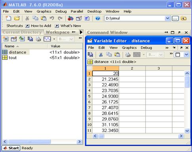Viewport: 192px width, 152px height.
Task: Click the Cut scissors icon in main toolbar
Action: (27, 18)
